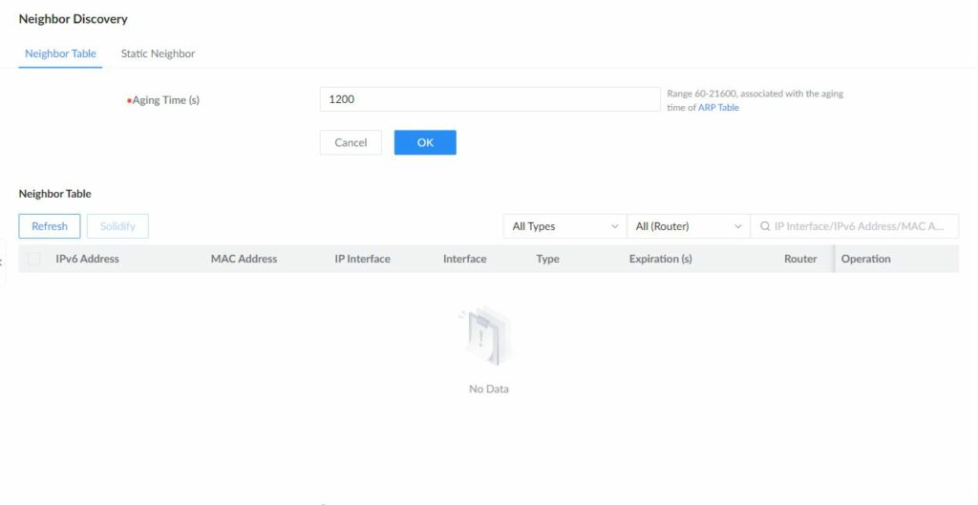The height and width of the screenshot is (505, 978).
Task: Click the MAC Address column header
Action: click(x=244, y=259)
